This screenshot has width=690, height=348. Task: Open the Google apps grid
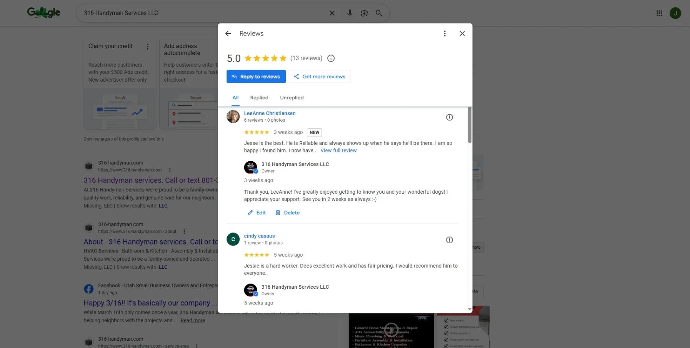tap(659, 13)
